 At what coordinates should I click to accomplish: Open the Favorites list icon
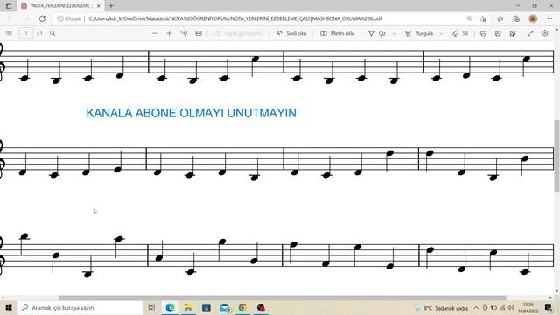click(x=500, y=18)
